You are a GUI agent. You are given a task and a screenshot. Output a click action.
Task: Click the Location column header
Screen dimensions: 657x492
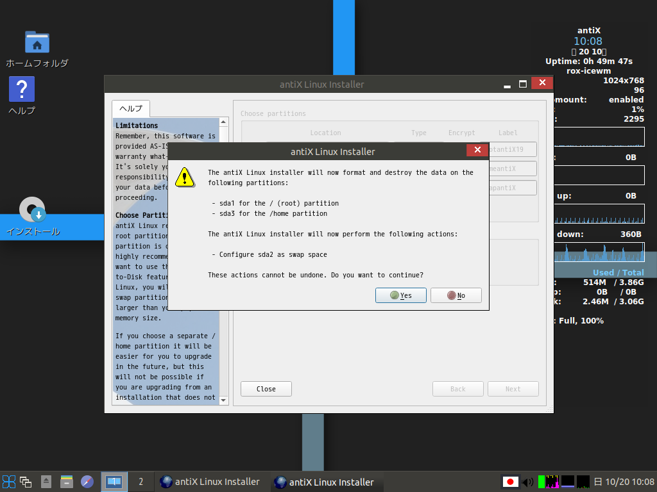(x=325, y=133)
